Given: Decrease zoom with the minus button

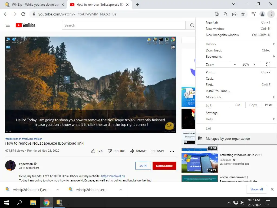Looking at the screenshot, I should tap(235, 64).
